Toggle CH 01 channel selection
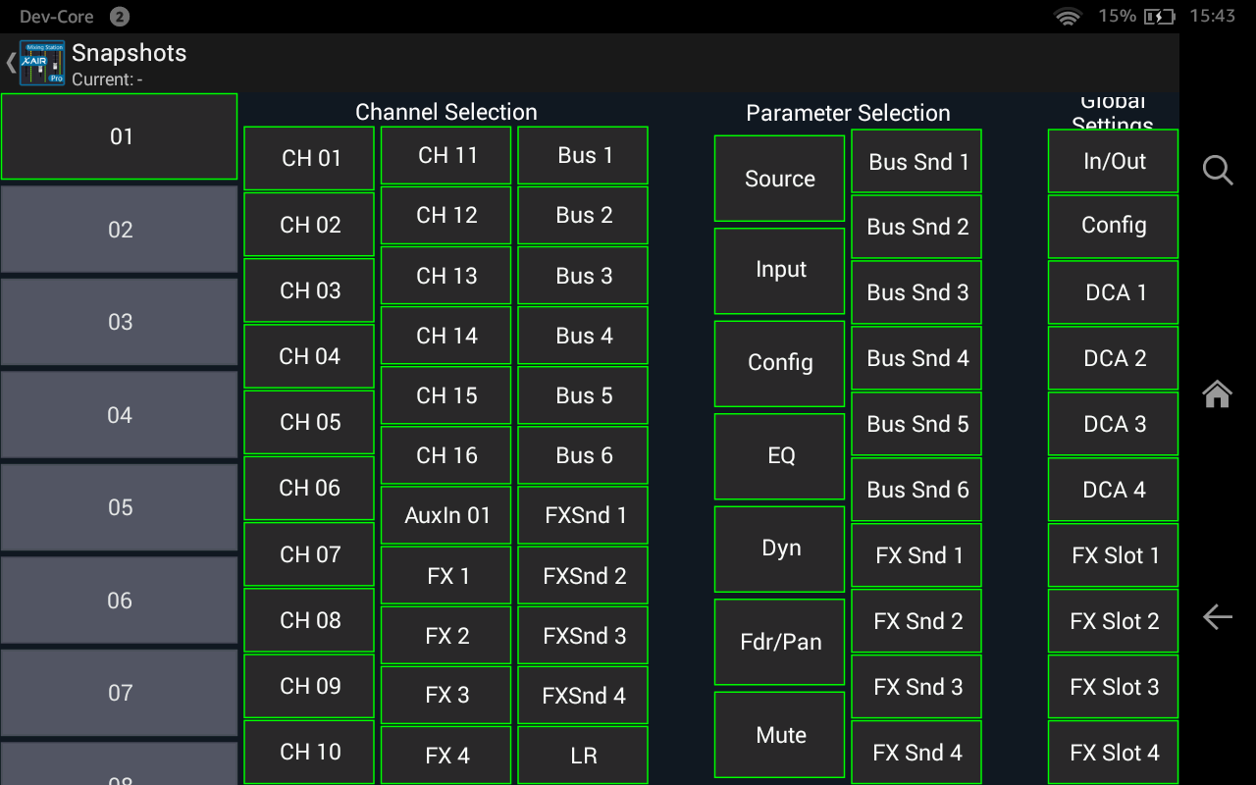Screen dimensions: 1256x785 pyautogui.click(x=309, y=158)
